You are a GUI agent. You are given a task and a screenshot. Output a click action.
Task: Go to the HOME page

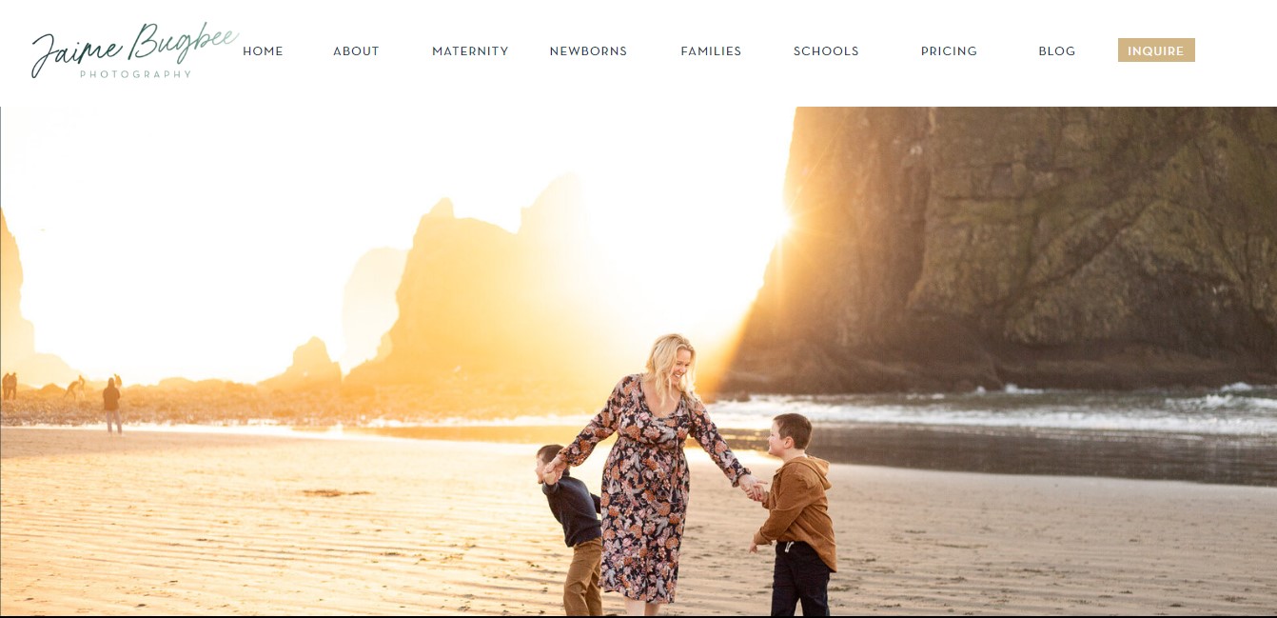point(263,51)
